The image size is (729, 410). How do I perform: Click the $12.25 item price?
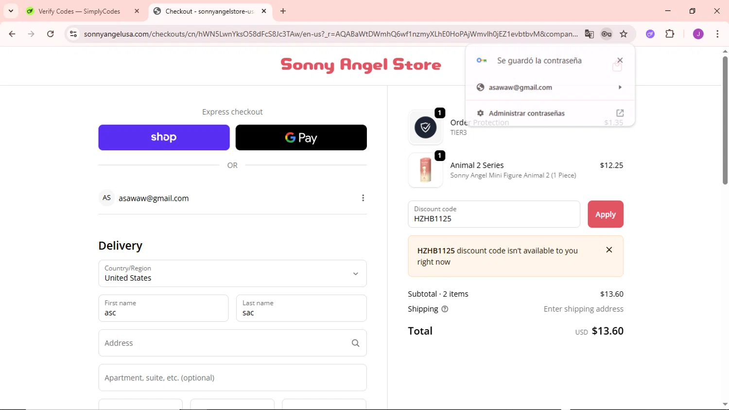(x=611, y=165)
